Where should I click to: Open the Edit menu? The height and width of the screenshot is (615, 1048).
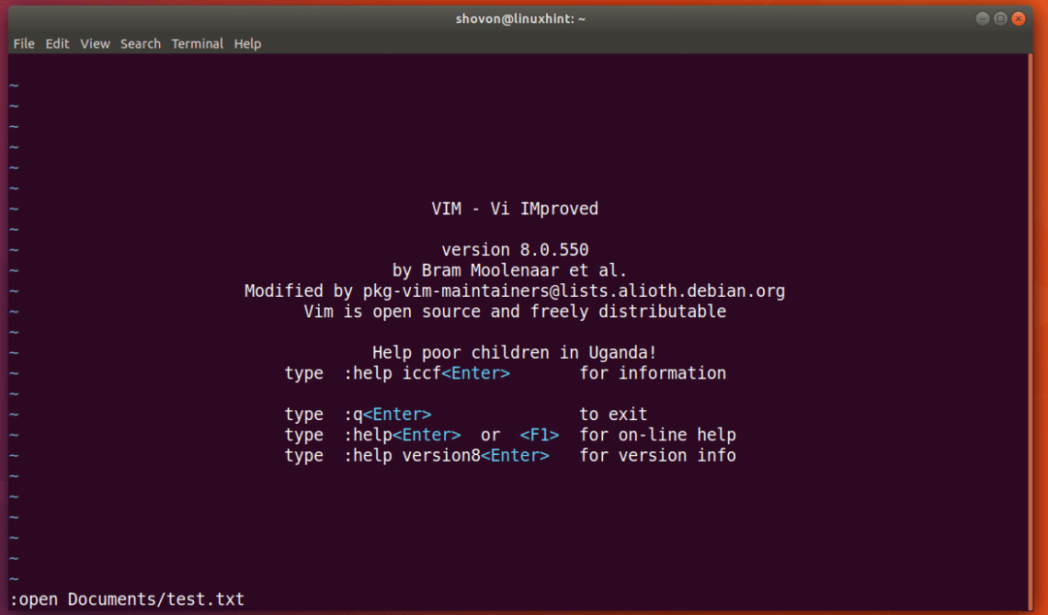click(x=58, y=43)
